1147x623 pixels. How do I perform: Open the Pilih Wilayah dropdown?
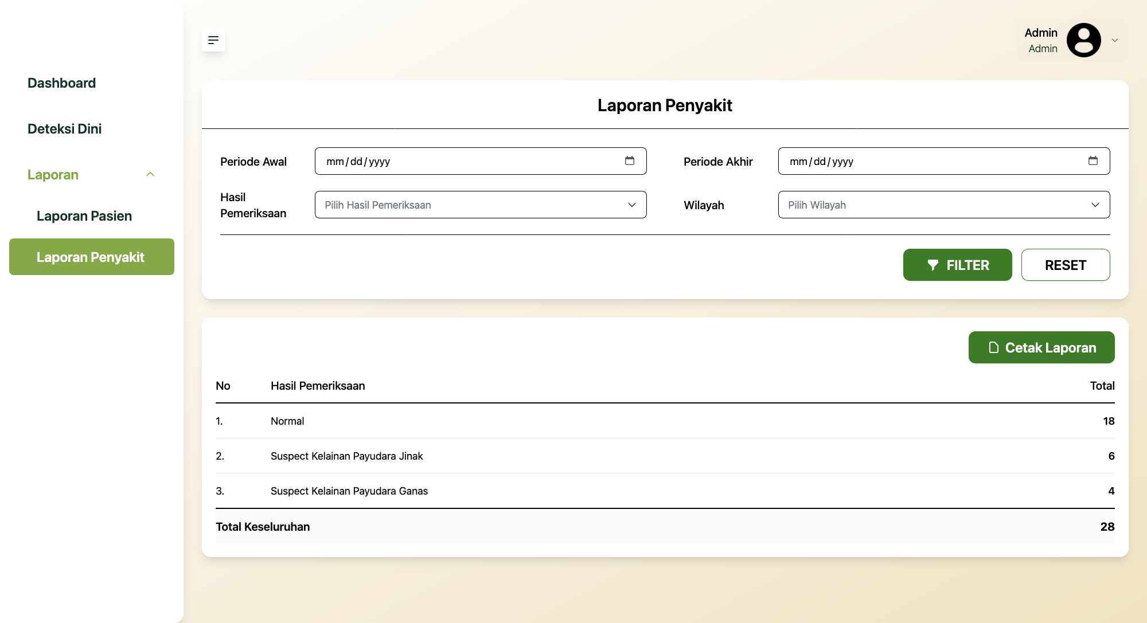coord(944,205)
